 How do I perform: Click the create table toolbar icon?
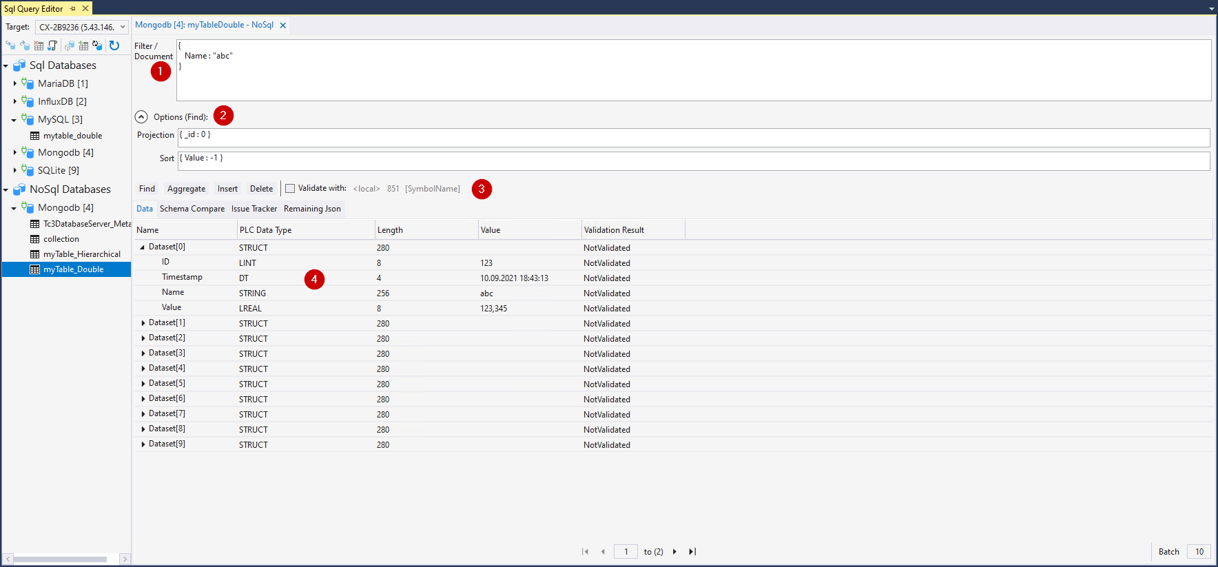[x=83, y=45]
